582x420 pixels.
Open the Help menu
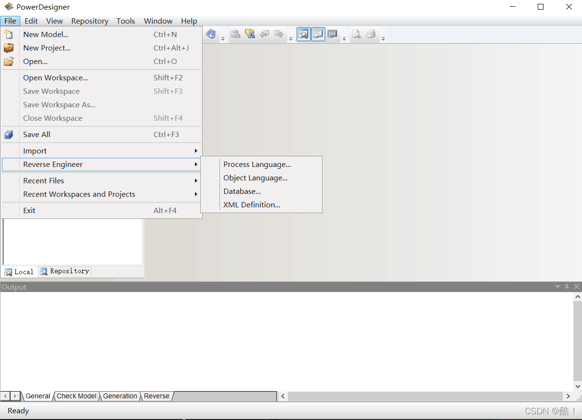(x=189, y=21)
